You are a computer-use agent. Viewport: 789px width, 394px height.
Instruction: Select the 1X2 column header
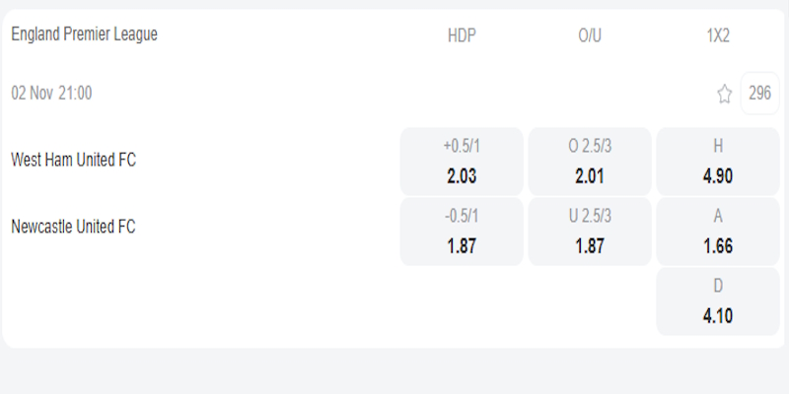[718, 35]
